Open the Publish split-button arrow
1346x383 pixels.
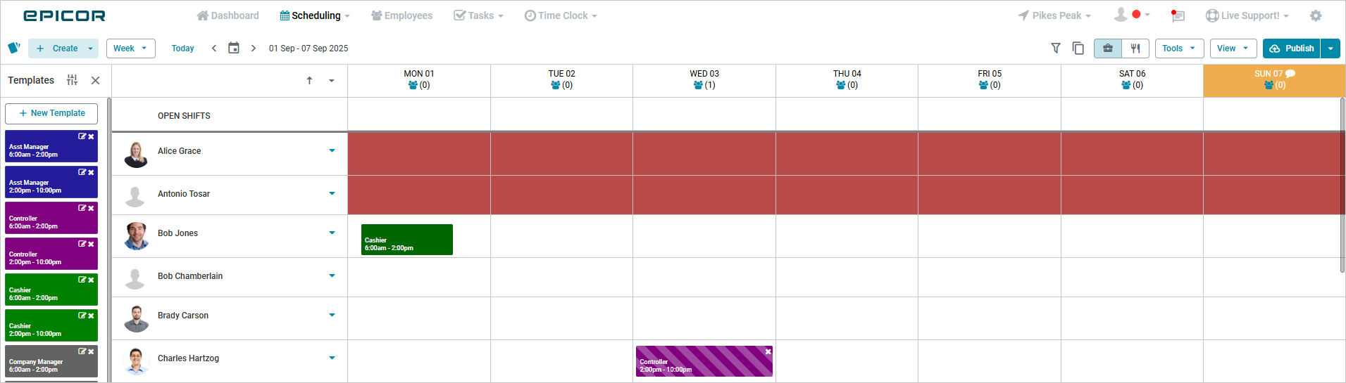click(x=1330, y=48)
